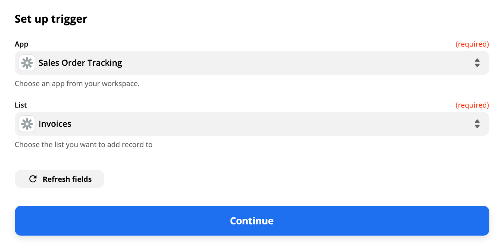The image size is (503, 250).
Task: Open the Invoices list dropdown
Action: tap(251, 124)
